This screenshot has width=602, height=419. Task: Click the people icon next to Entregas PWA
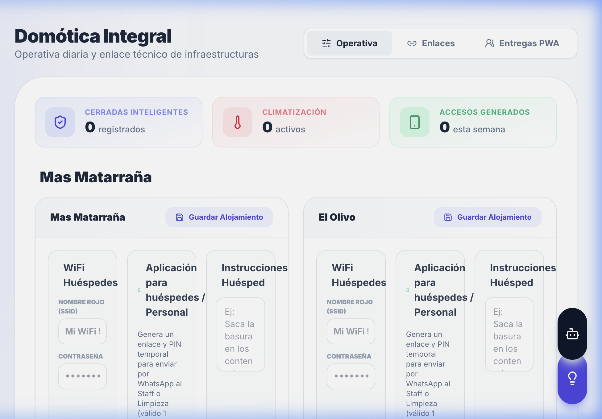click(x=489, y=43)
